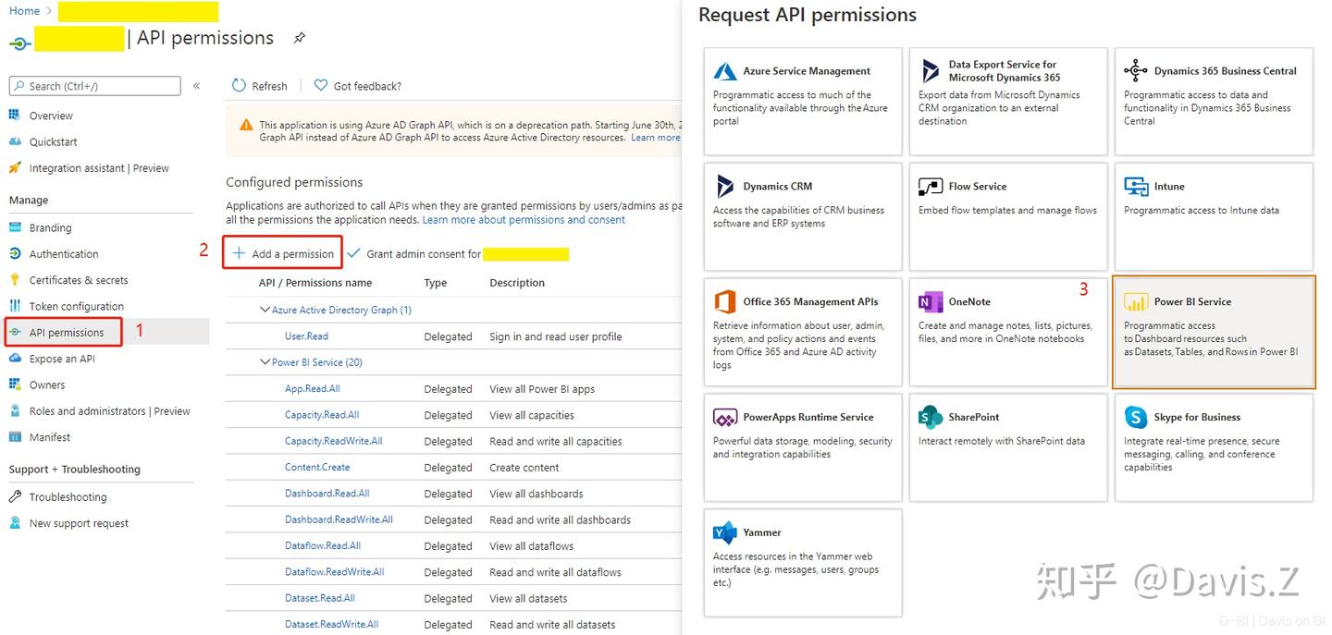Select the Yammer API icon
This screenshot has width=1332, height=635.
tap(723, 532)
